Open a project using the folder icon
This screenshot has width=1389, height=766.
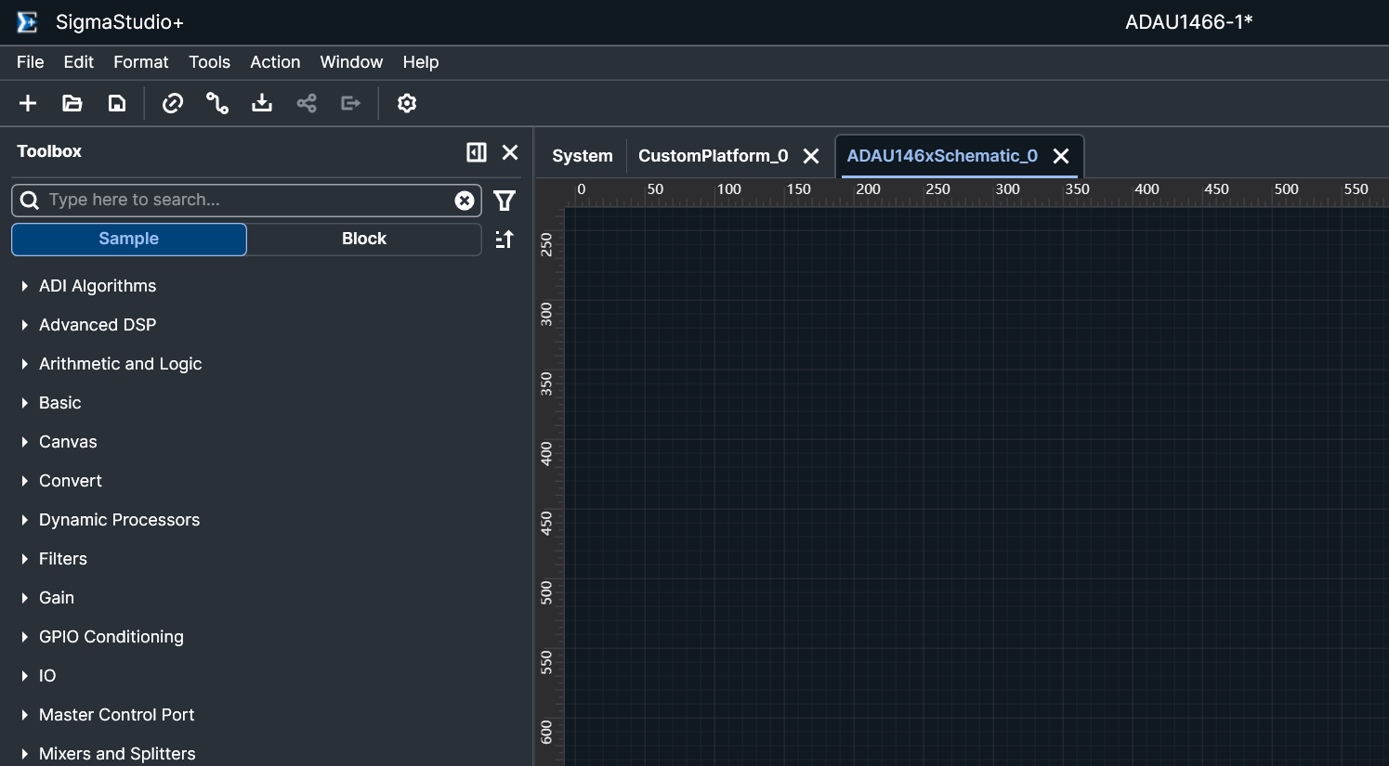[x=72, y=103]
